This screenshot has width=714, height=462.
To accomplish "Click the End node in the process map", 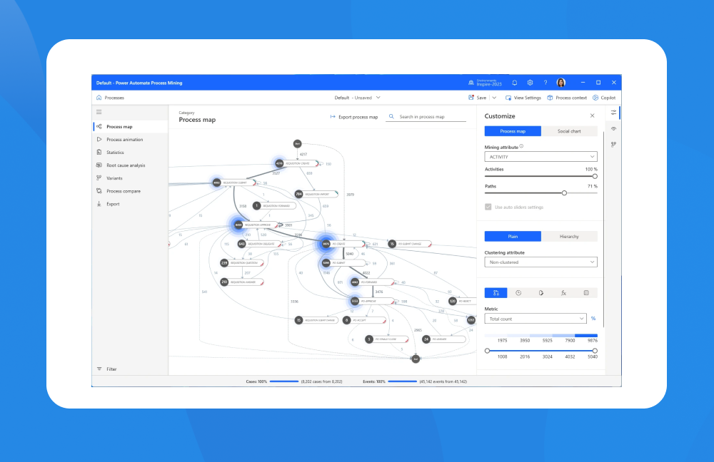I will pos(416,359).
